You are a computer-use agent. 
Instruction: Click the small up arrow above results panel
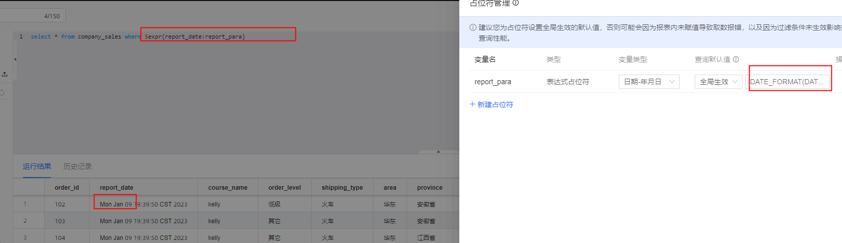tap(439, 151)
